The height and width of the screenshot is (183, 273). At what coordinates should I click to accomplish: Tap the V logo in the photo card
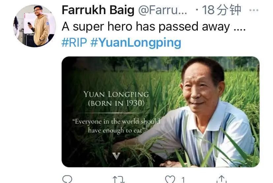(116, 156)
